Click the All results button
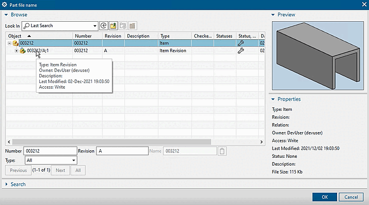Screen dimensions: 369x205 coord(78,170)
